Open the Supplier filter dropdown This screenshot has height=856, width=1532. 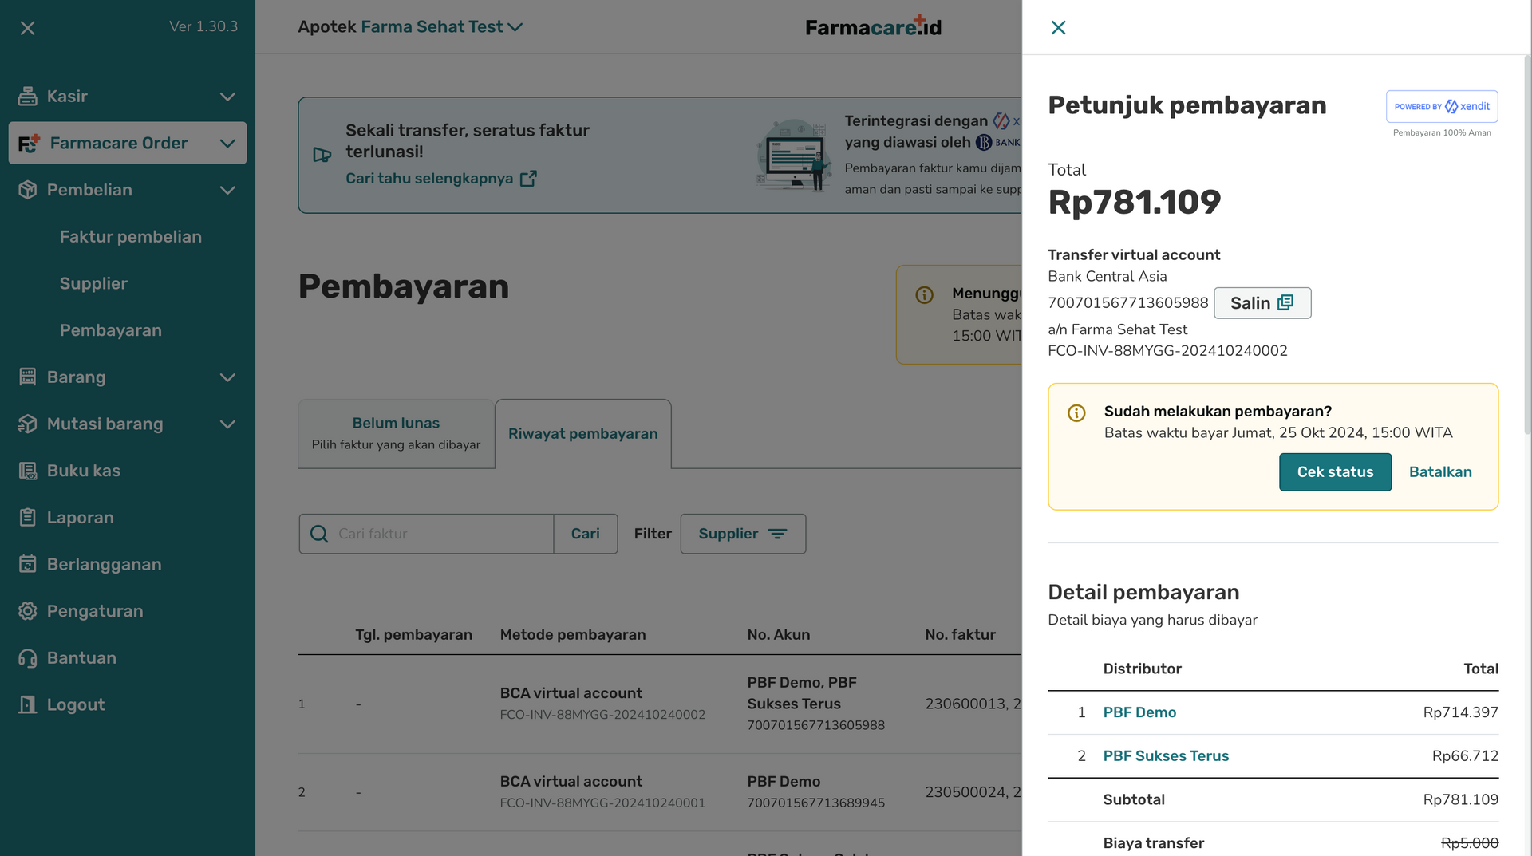pyautogui.click(x=743, y=534)
